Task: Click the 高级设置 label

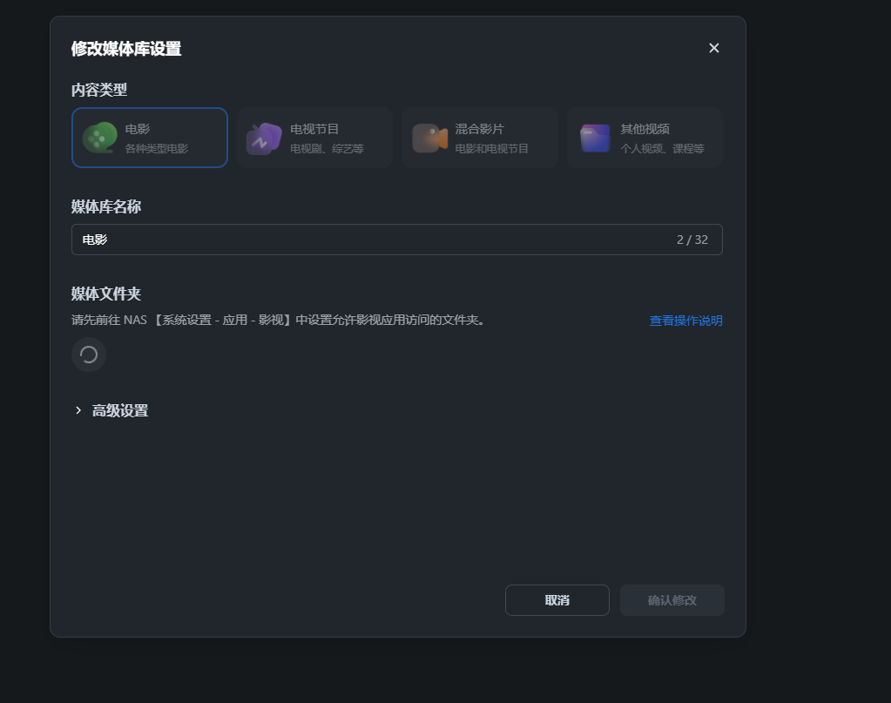Action: [120, 410]
